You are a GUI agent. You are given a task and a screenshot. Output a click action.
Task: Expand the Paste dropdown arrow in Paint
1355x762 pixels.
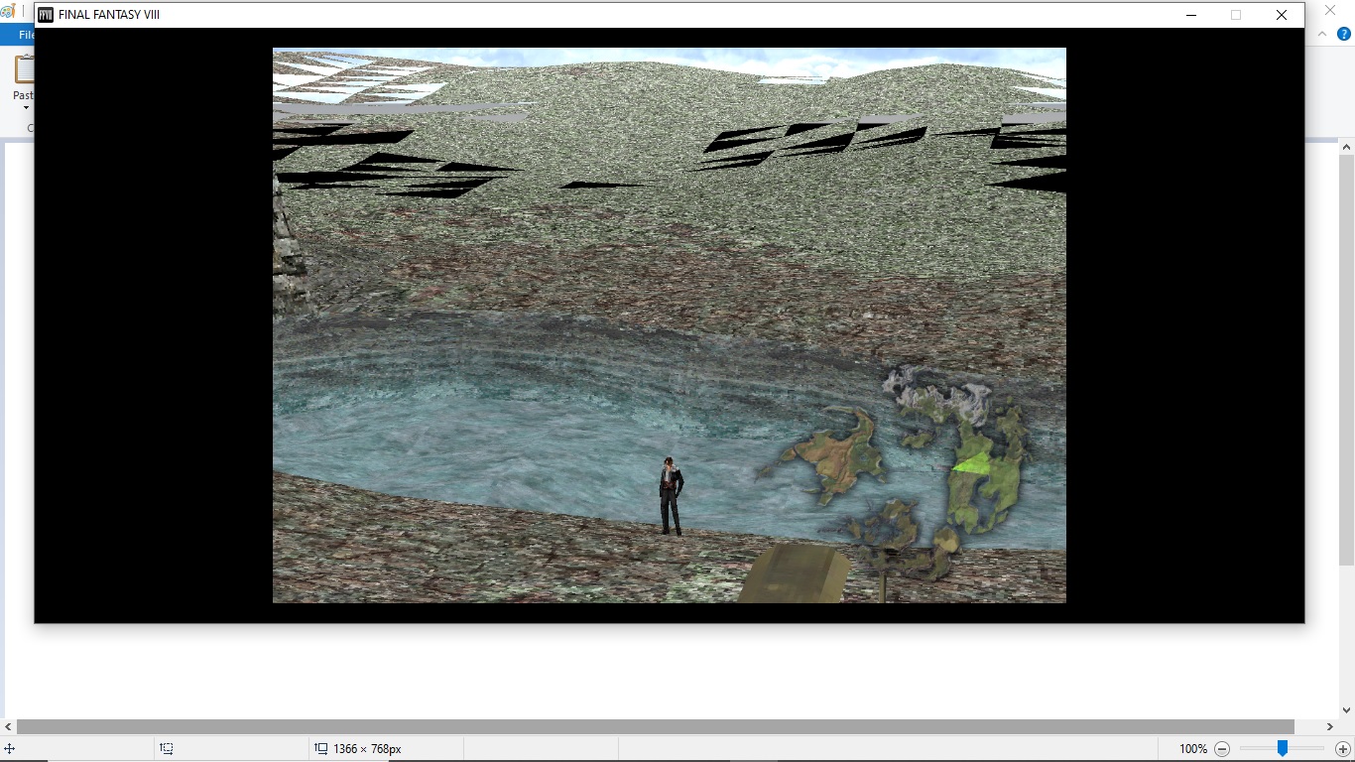26,108
